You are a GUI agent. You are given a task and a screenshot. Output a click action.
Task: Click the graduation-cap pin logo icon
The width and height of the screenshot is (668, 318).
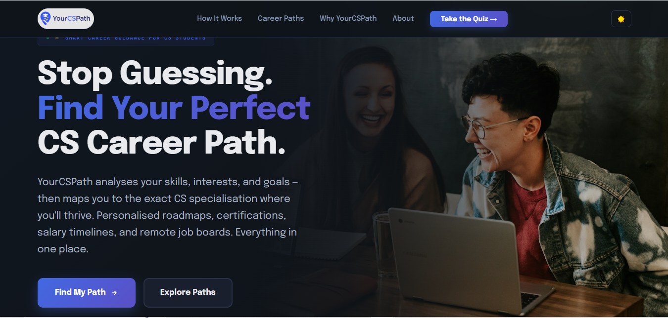click(x=46, y=18)
